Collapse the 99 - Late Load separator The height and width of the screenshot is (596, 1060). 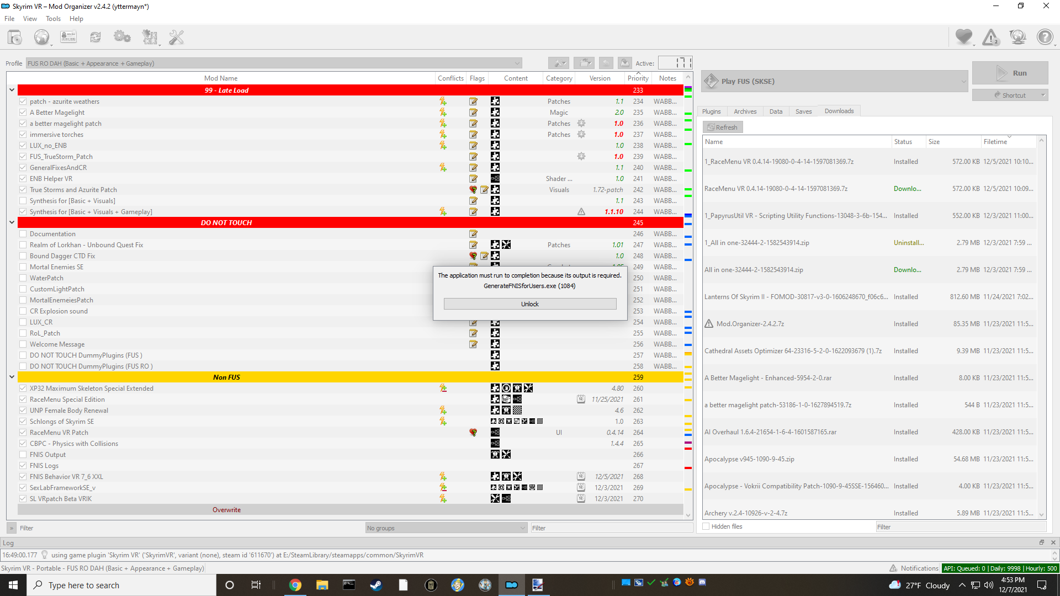click(x=12, y=90)
